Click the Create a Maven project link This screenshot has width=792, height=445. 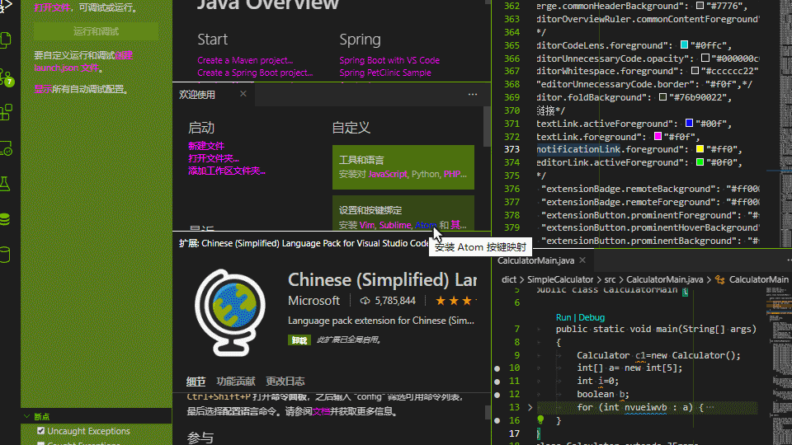pos(245,60)
